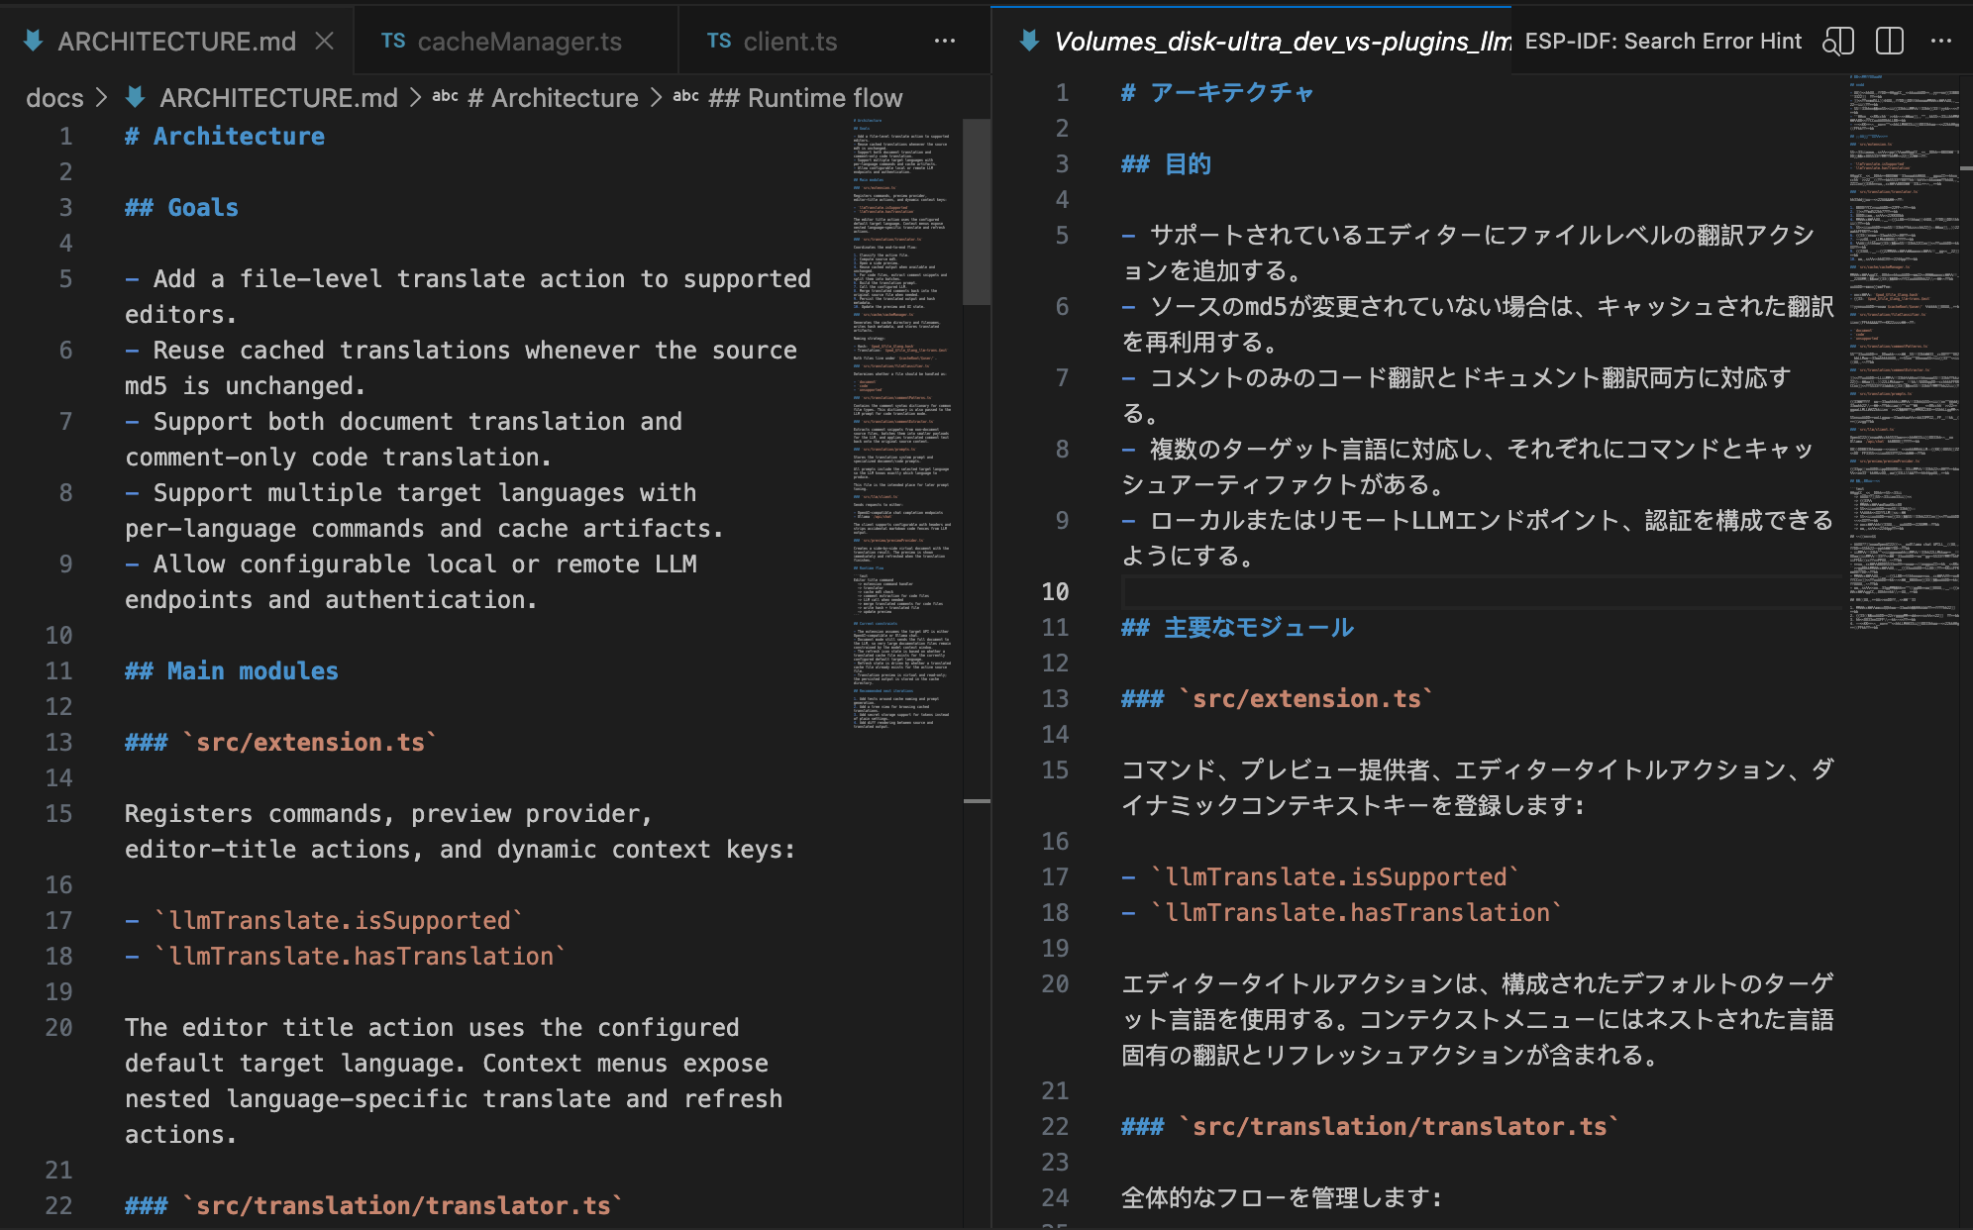The image size is (1973, 1230).
Task: Open the docs breadcrumb dropdown
Action: (55, 97)
